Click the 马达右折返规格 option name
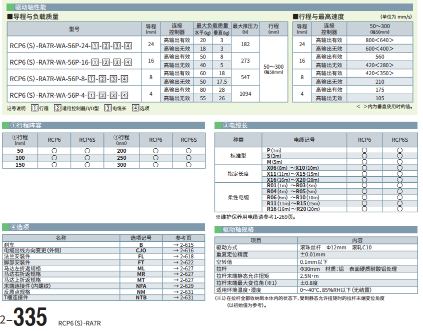Viewport: 423px width, 331px height. 22,274
